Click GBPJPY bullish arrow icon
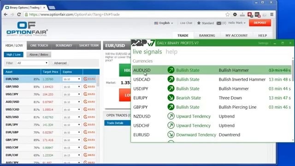Viewport: 295px width, 166px height. (x=171, y=107)
